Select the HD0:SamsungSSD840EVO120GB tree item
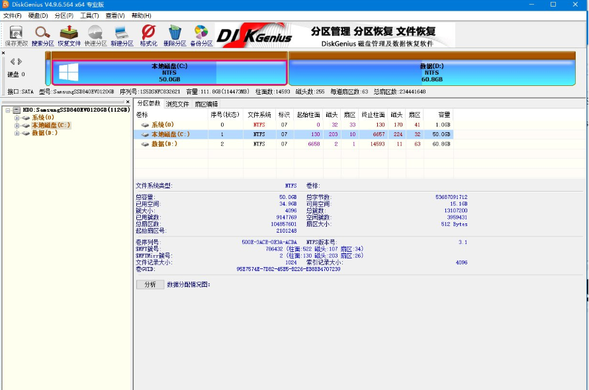 [x=76, y=110]
